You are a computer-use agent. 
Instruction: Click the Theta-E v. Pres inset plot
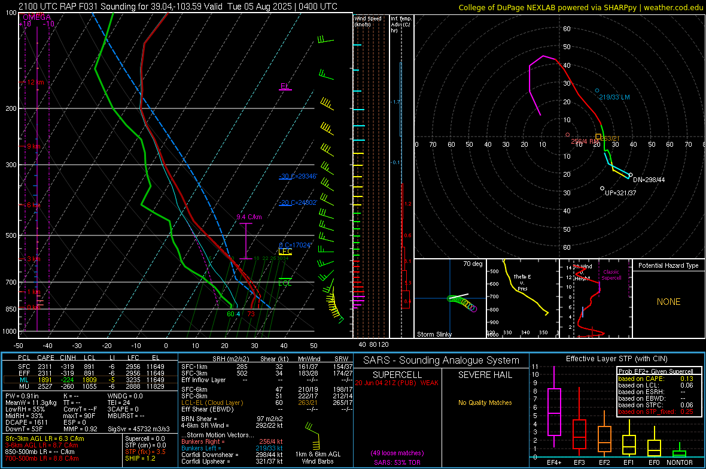[522, 298]
